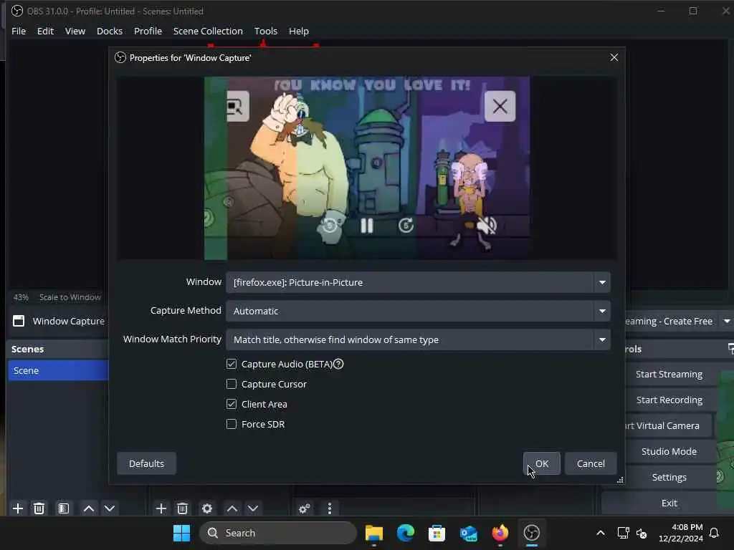Close the Window Capture properties dialog
This screenshot has height=550, width=734.
[614, 57]
